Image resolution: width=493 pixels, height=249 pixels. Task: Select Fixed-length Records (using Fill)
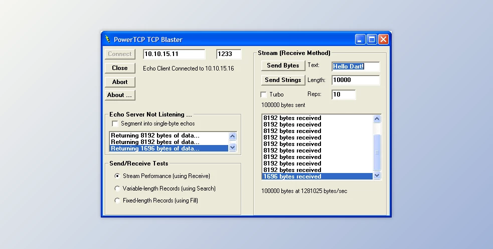117,200
